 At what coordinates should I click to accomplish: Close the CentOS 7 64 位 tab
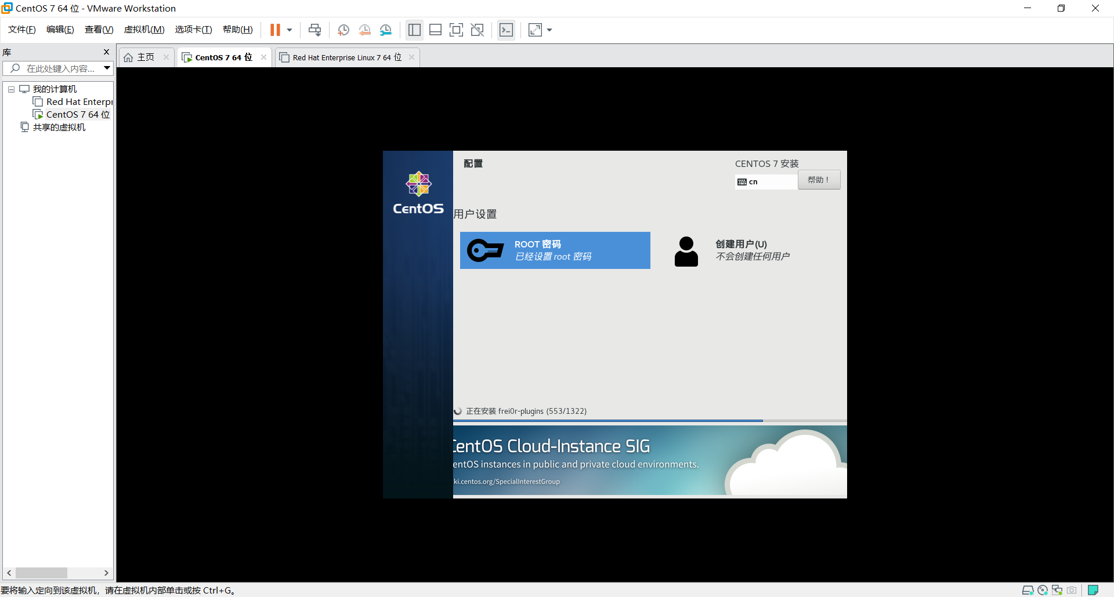pyautogui.click(x=263, y=57)
